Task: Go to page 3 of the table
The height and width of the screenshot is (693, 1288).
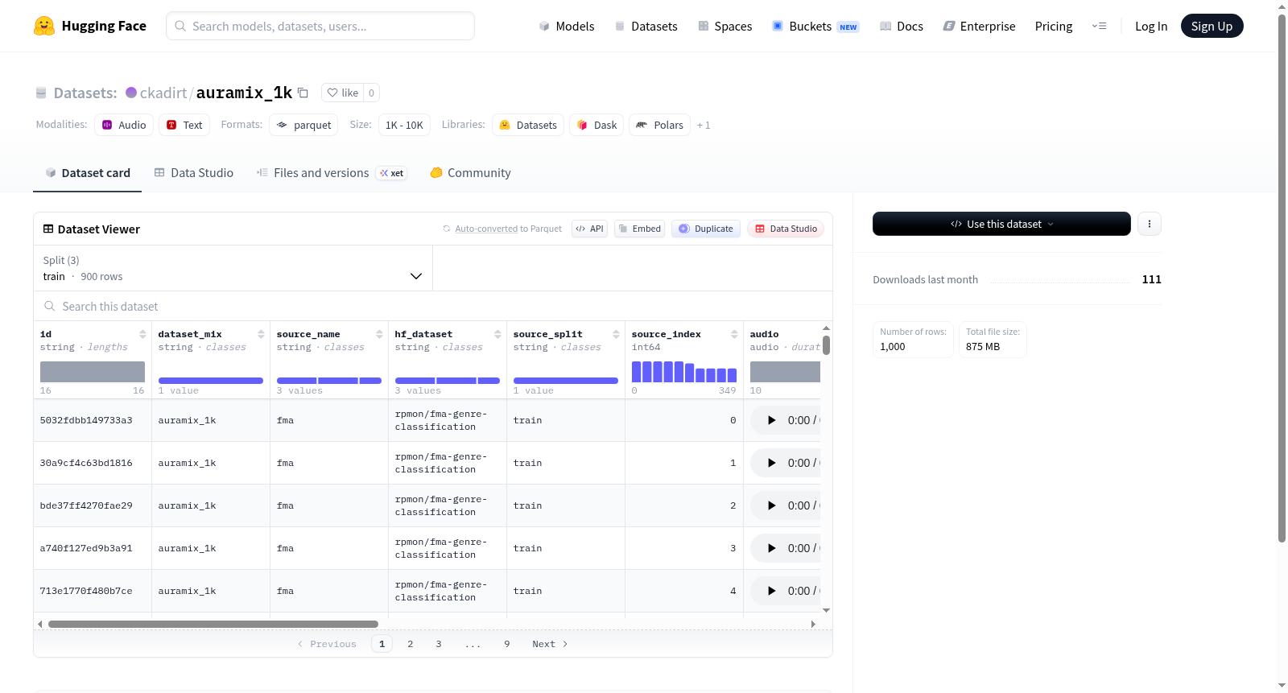Action: (x=439, y=644)
